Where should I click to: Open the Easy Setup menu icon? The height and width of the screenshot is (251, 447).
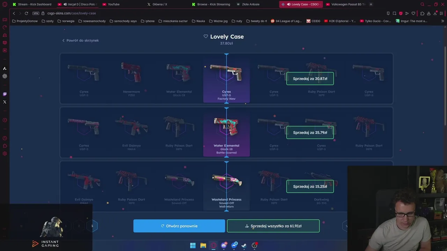[x=442, y=13]
